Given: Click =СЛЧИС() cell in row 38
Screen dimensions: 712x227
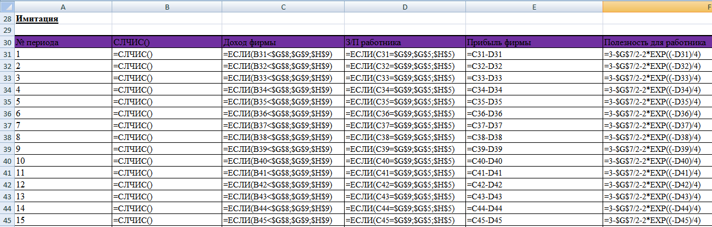Looking at the screenshot, I should (x=167, y=137).
